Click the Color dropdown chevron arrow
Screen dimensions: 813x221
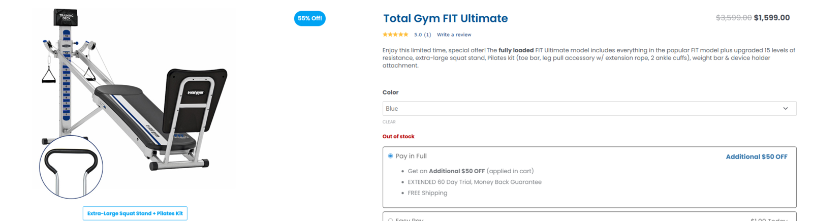(x=785, y=109)
